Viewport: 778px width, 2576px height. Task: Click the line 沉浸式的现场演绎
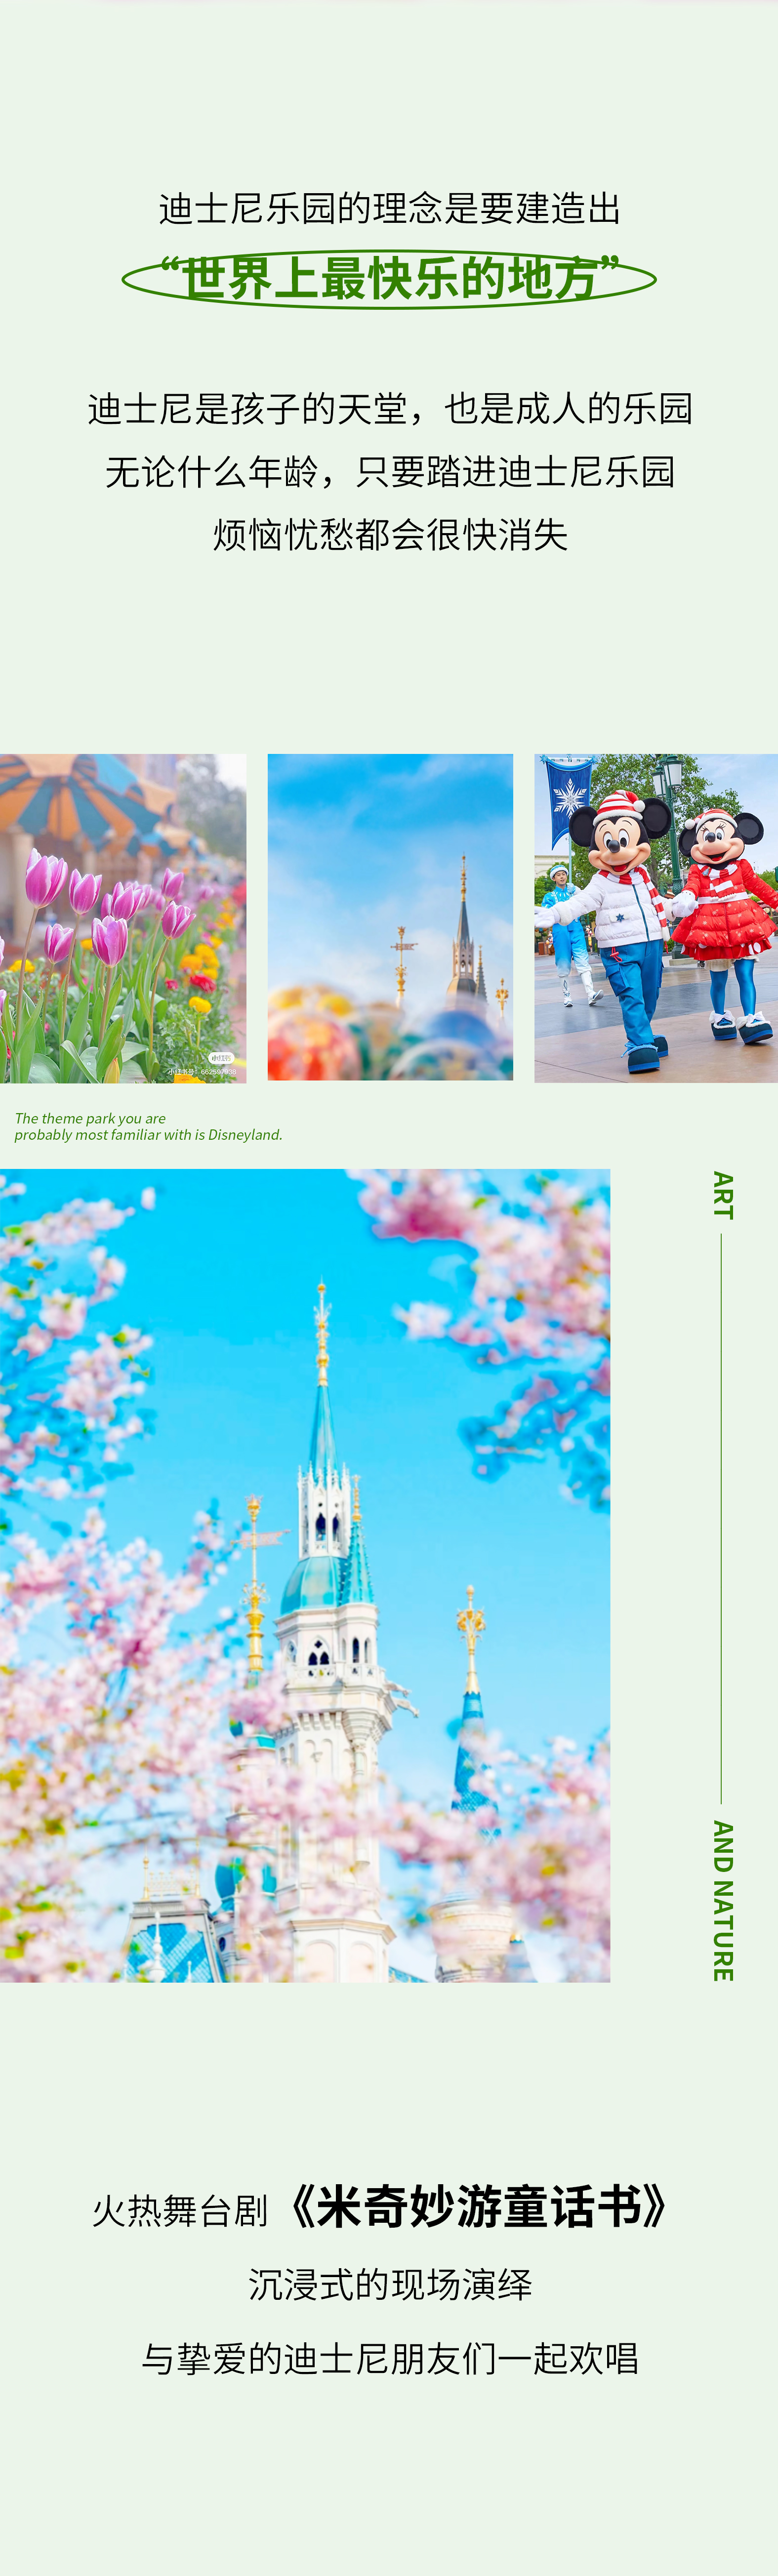[x=390, y=2285]
